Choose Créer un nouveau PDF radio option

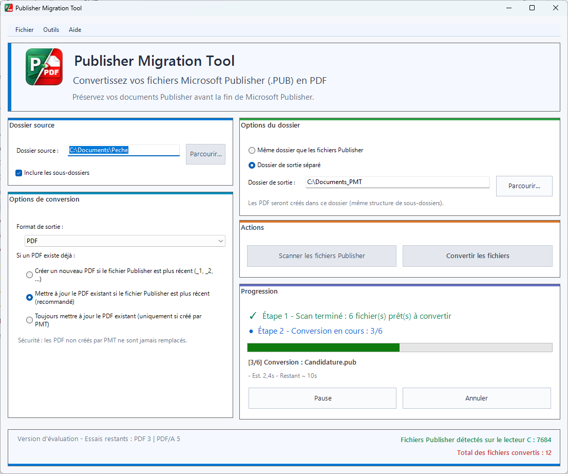[30, 275]
